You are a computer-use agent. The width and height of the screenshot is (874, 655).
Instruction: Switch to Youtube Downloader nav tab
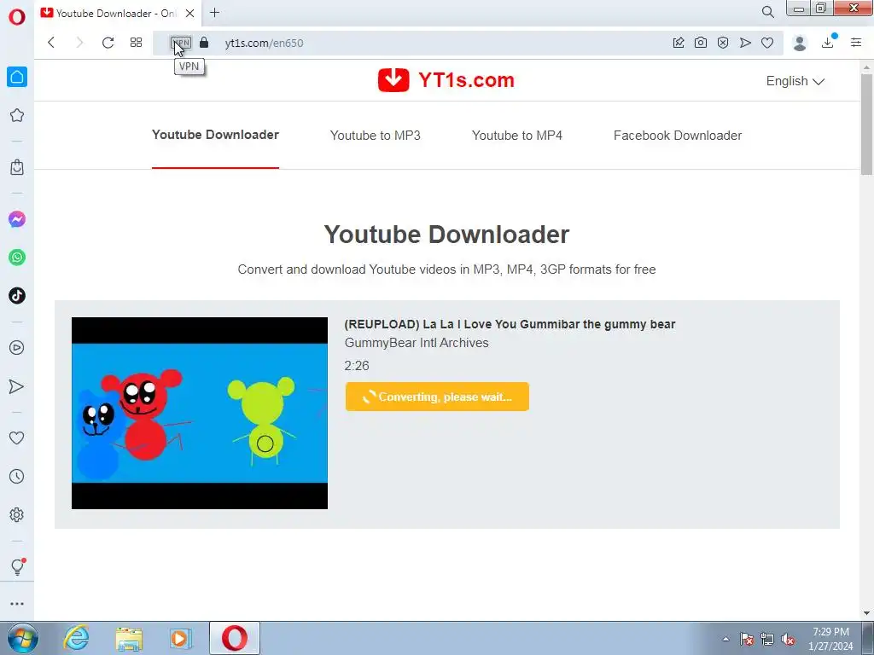click(215, 135)
